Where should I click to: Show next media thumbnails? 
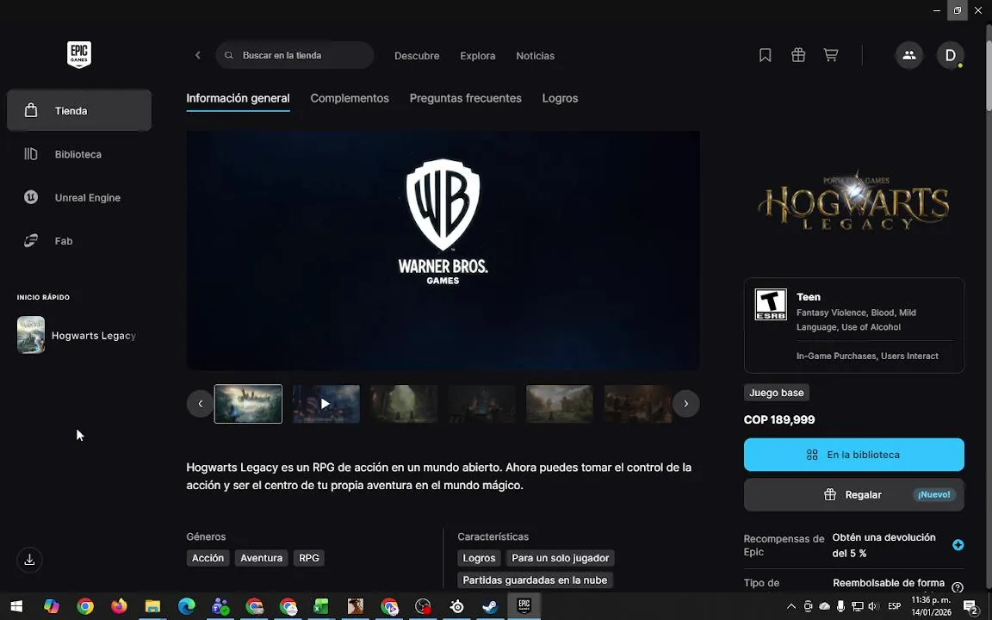pos(685,404)
